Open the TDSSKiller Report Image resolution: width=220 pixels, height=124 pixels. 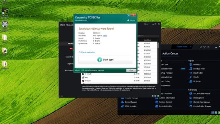[x=133, y=20]
